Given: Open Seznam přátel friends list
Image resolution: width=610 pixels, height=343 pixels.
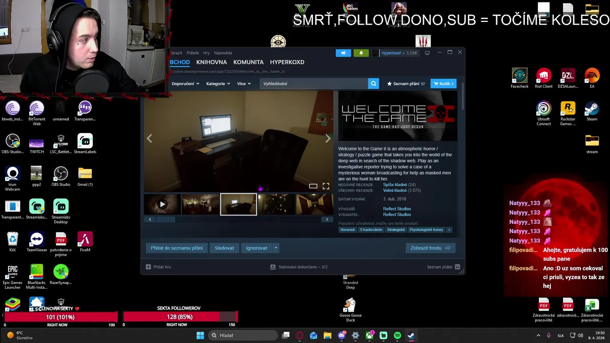Looking at the screenshot, I should click(x=443, y=267).
